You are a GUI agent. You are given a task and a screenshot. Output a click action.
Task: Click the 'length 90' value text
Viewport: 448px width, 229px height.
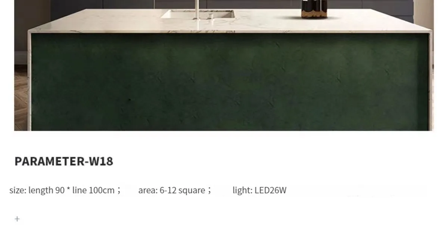pyautogui.click(x=47, y=190)
